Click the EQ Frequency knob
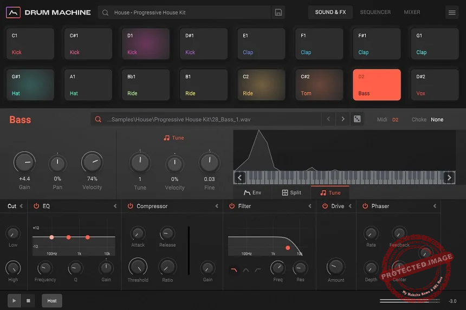Viewport: 466px width, 310px height. pyautogui.click(x=45, y=268)
